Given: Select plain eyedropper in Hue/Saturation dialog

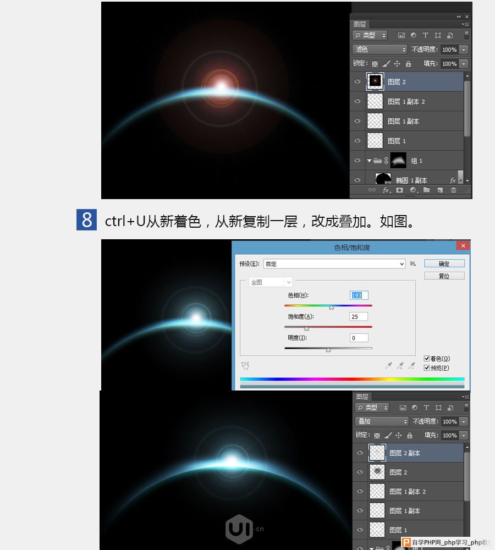Looking at the screenshot, I should click(388, 366).
